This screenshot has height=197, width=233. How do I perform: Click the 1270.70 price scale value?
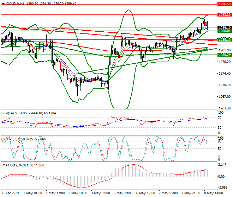click(225, 85)
